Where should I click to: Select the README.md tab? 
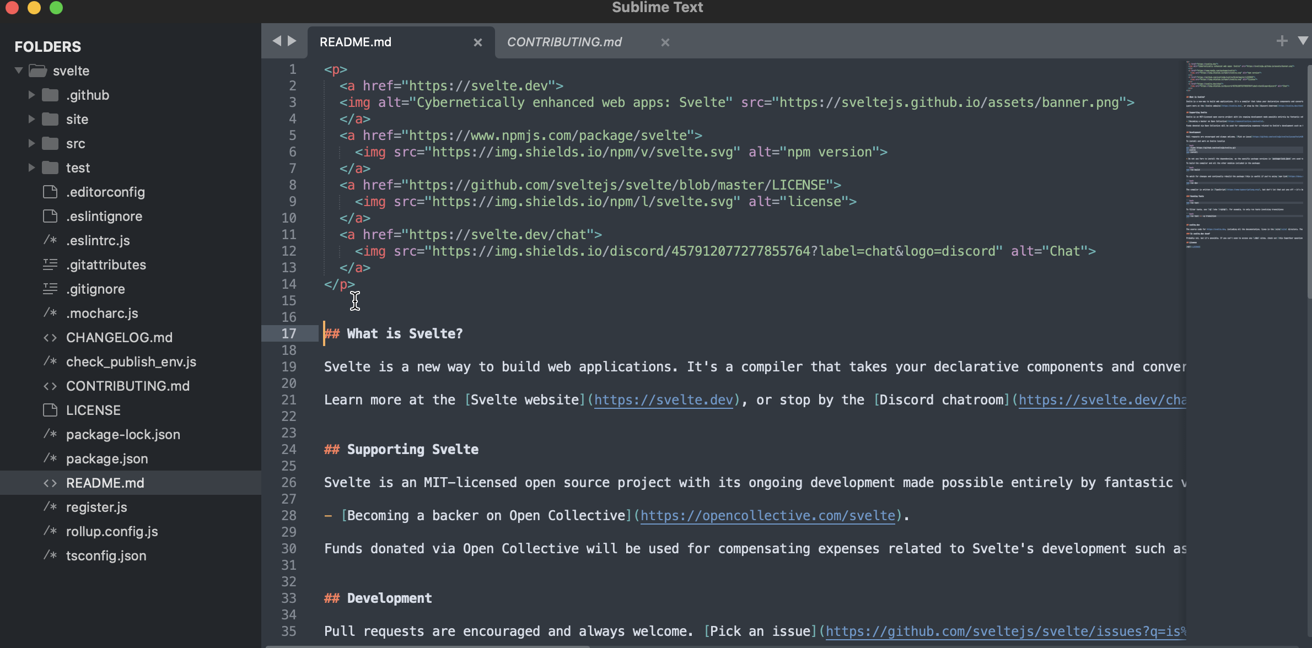pos(356,42)
